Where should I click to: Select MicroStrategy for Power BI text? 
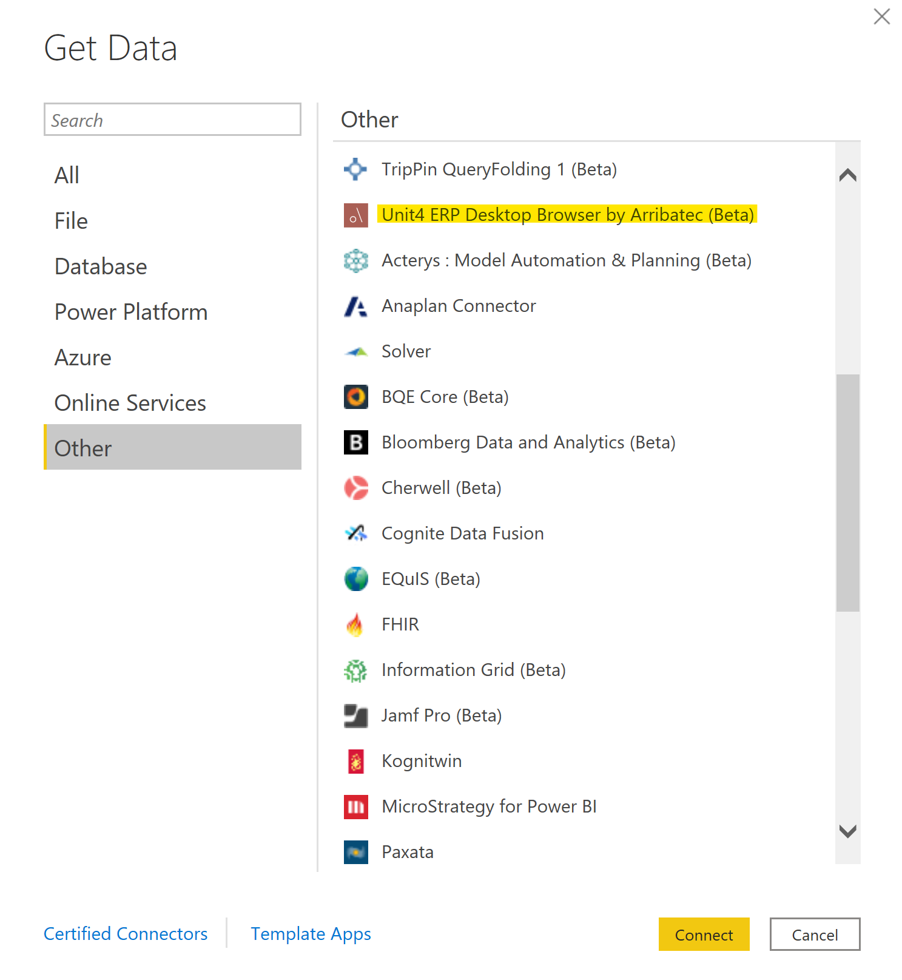[489, 806]
